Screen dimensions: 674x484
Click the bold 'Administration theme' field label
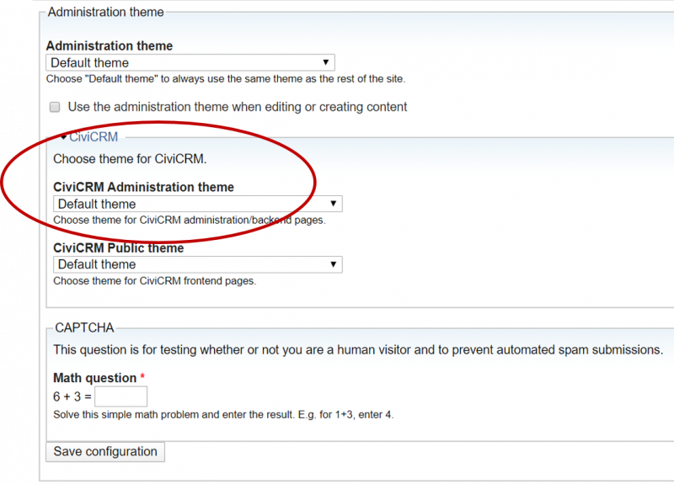110,46
